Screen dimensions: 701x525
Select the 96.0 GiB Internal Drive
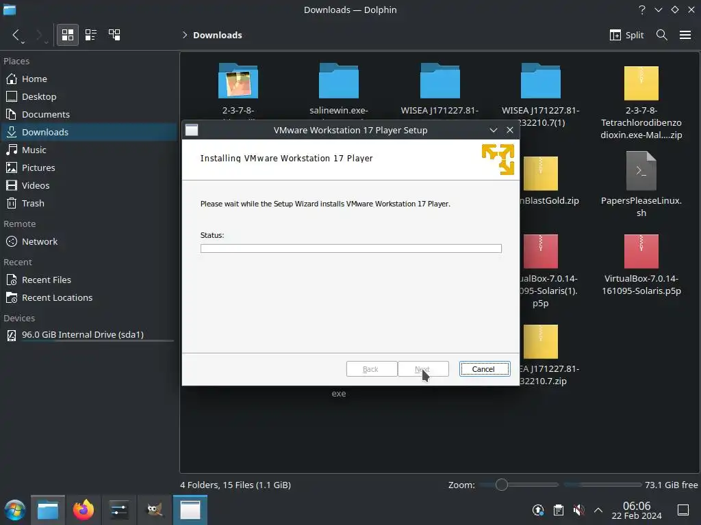click(x=90, y=335)
